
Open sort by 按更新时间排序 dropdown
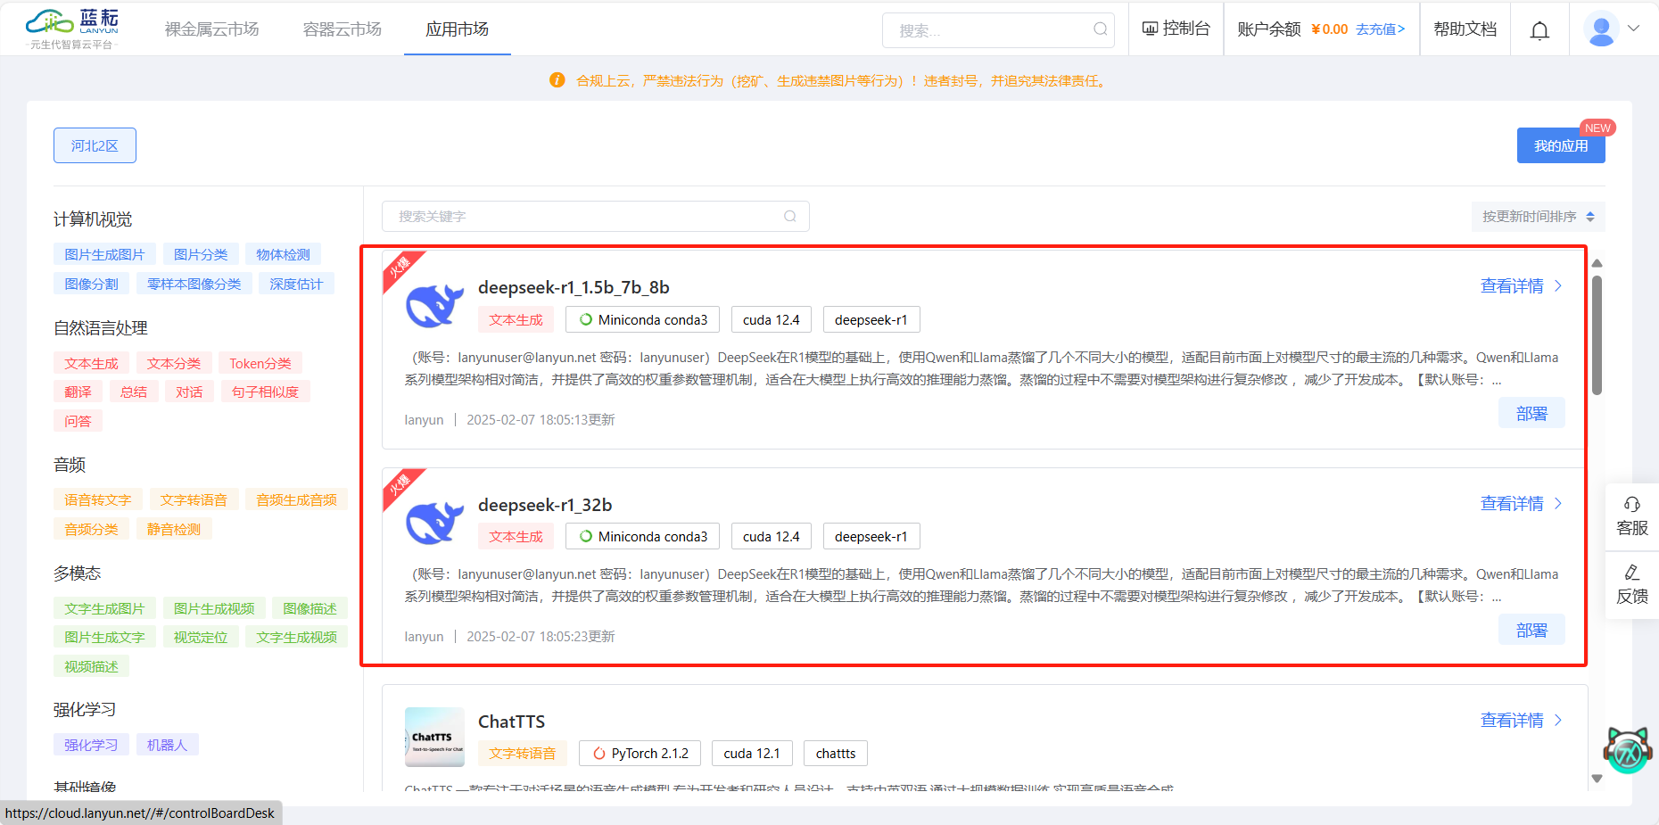point(1539,217)
